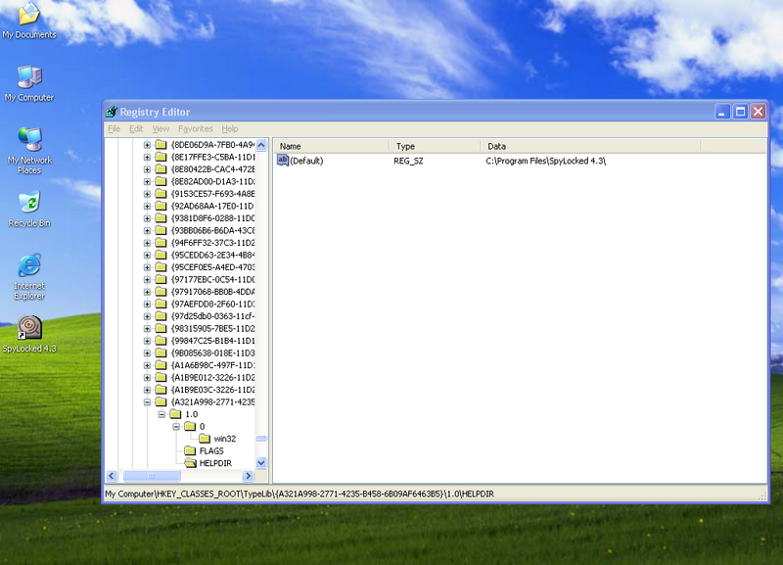Click the Type column header
Image resolution: width=783 pixels, height=565 pixels.
click(435, 146)
